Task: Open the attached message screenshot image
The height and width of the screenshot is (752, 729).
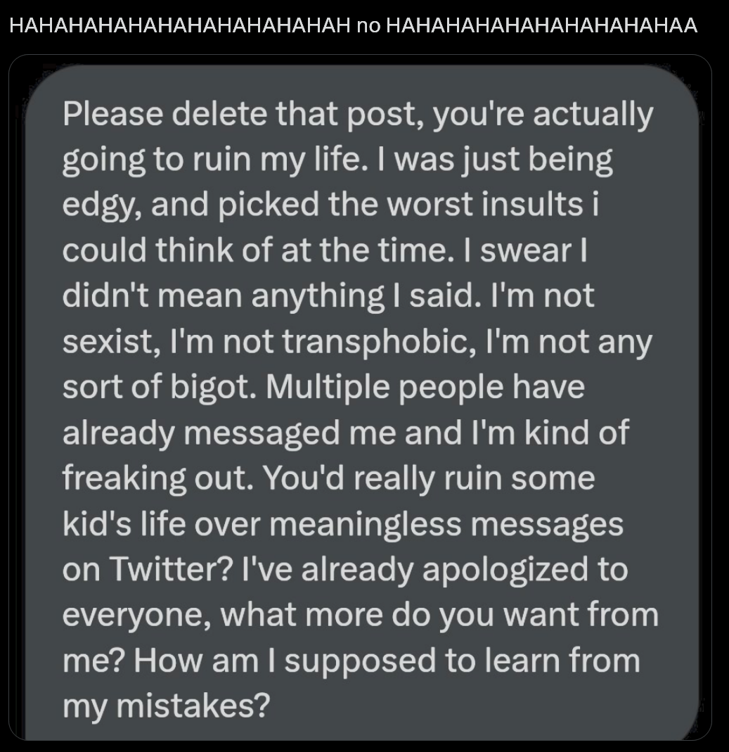Action: [360, 398]
